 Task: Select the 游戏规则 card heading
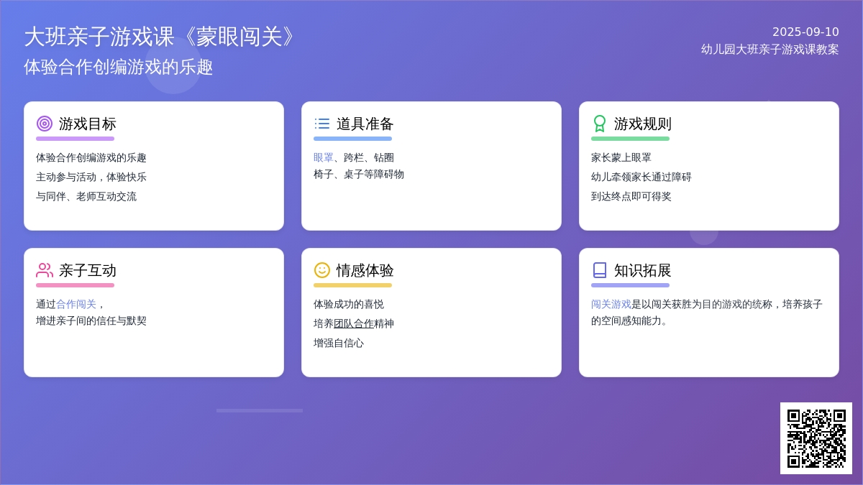pos(643,124)
